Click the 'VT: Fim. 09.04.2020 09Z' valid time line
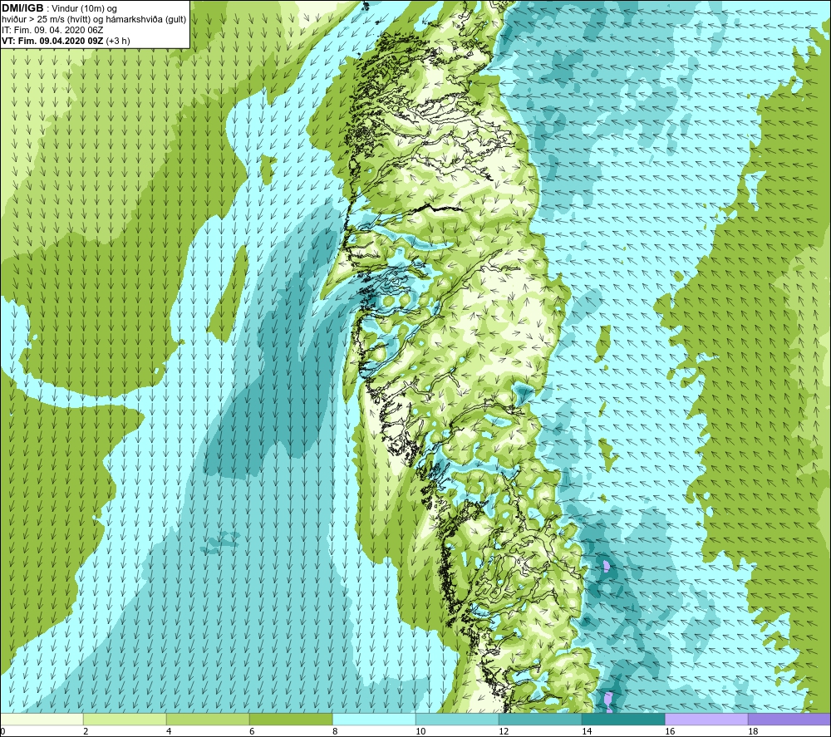 [x=66, y=41]
